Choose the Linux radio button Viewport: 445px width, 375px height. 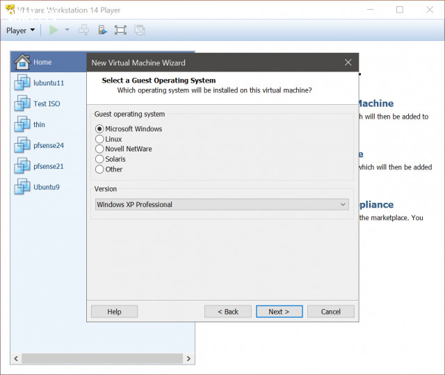(99, 139)
